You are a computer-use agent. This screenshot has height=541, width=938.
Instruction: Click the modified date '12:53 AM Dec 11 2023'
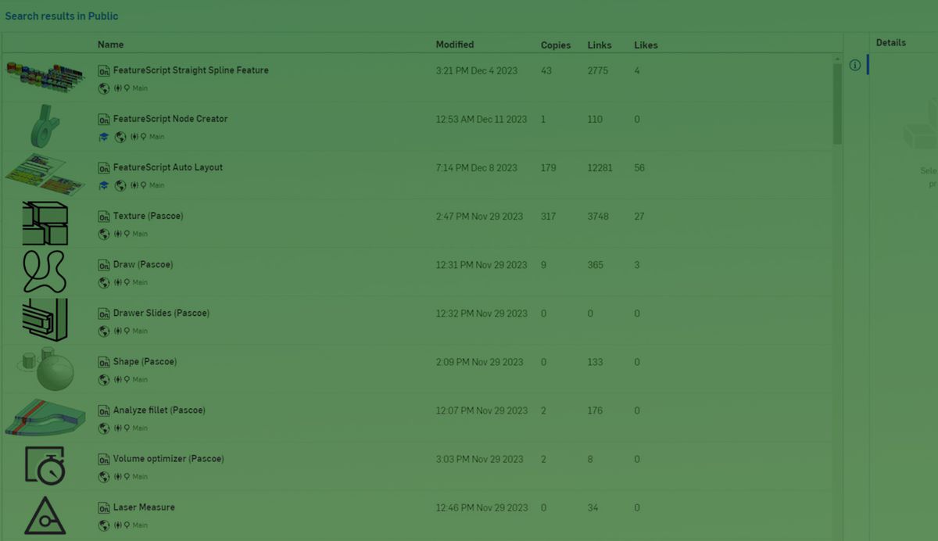tap(482, 119)
